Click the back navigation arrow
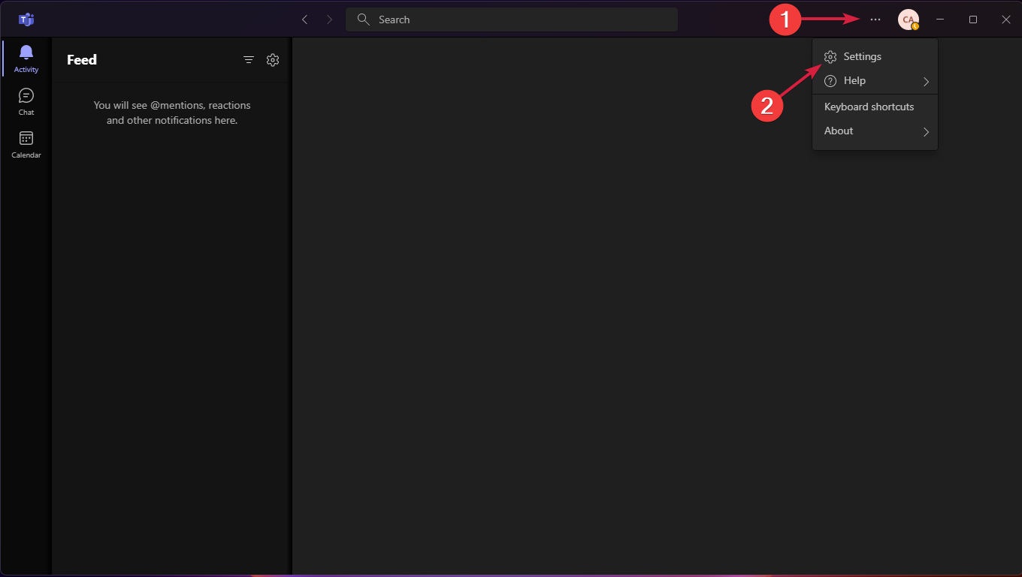This screenshot has height=577, width=1022. 304,20
